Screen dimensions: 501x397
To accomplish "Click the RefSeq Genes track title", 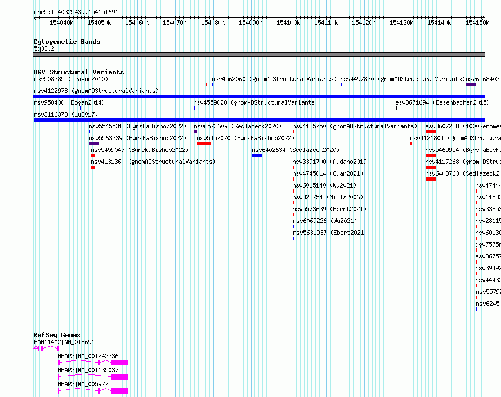I will tap(57, 335).
